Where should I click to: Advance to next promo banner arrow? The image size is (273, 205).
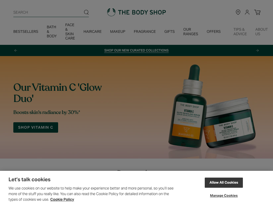(x=257, y=50)
